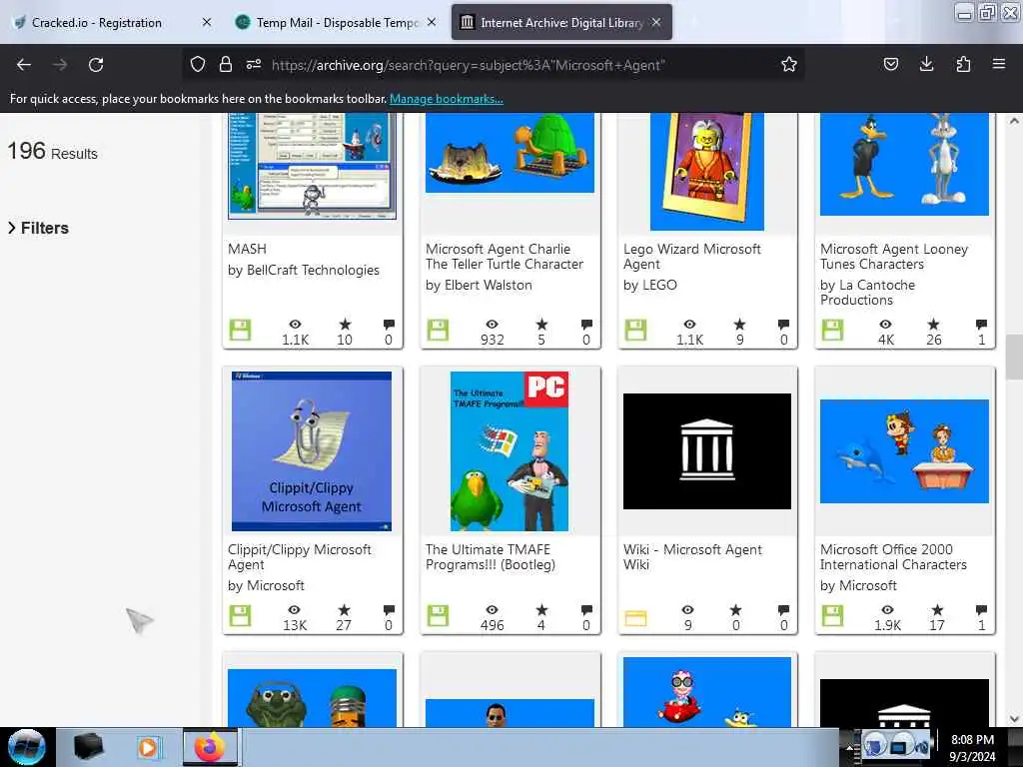Open the shield tracking protection icon
1023x767 pixels.
pyautogui.click(x=198, y=65)
